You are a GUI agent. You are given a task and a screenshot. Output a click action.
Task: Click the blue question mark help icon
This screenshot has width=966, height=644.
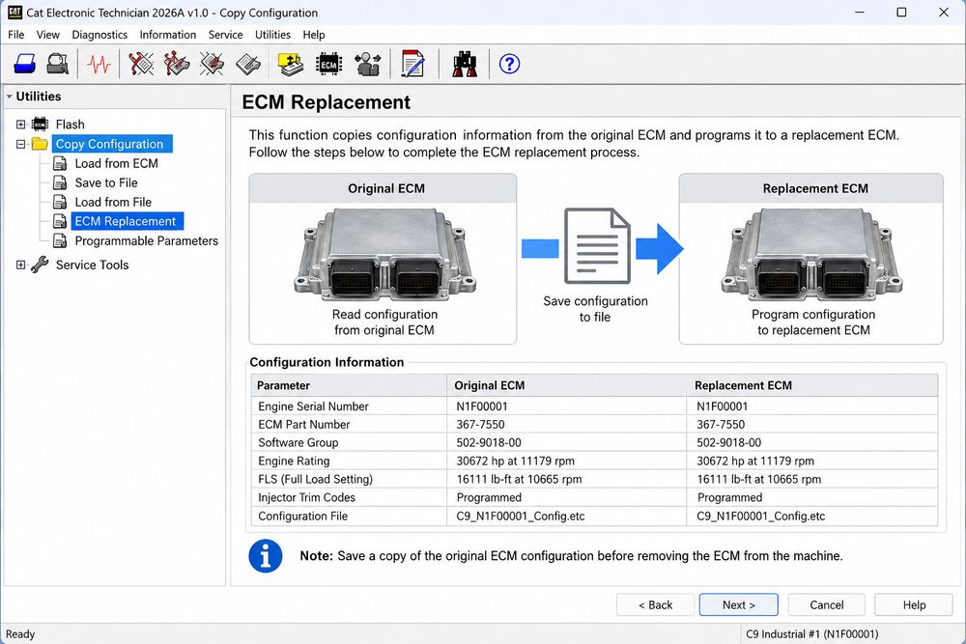509,64
